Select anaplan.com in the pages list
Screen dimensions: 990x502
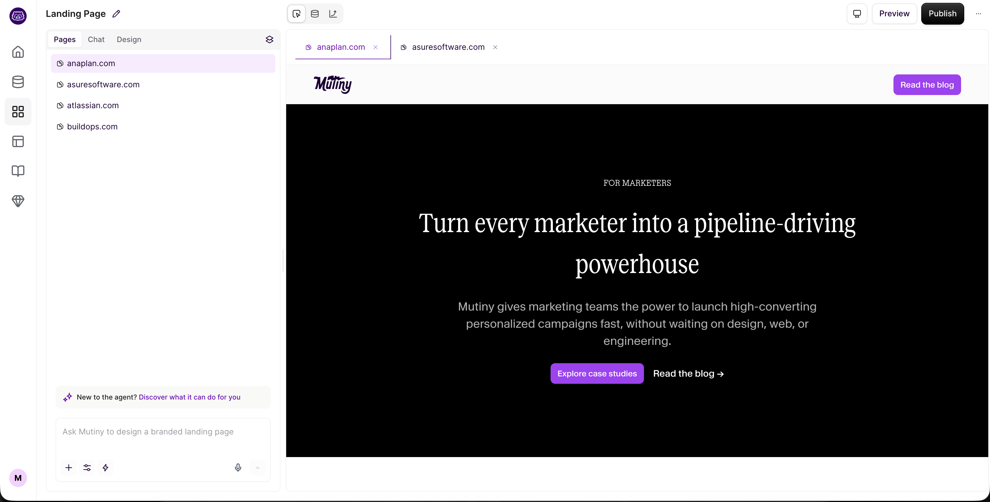163,63
